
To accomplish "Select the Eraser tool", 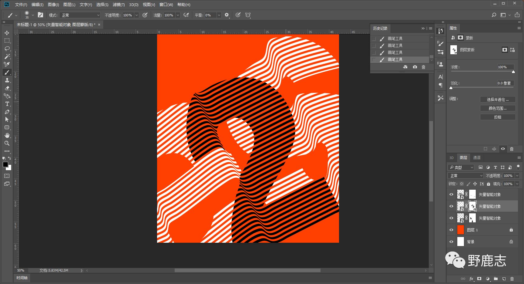I will point(7,88).
